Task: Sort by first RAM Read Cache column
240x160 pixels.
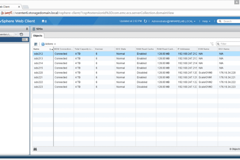Action: pyautogui.click(x=146, y=49)
